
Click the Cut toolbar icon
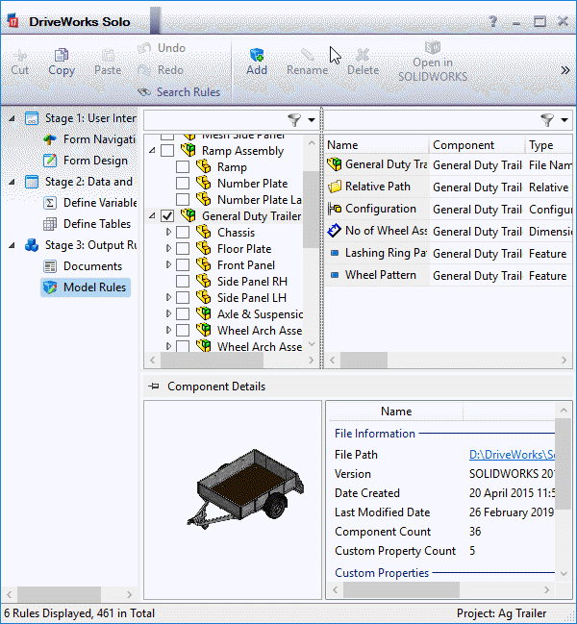[19, 56]
